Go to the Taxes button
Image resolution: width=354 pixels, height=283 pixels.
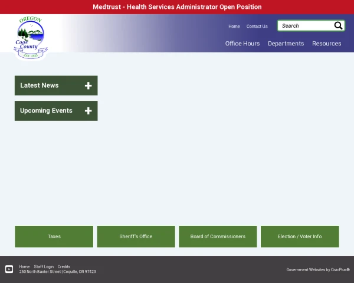pyautogui.click(x=54, y=236)
